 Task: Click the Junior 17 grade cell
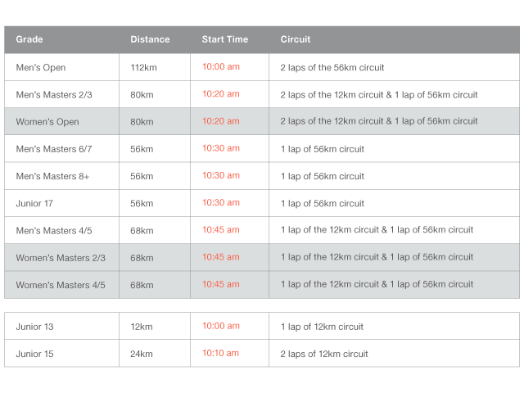34,203
